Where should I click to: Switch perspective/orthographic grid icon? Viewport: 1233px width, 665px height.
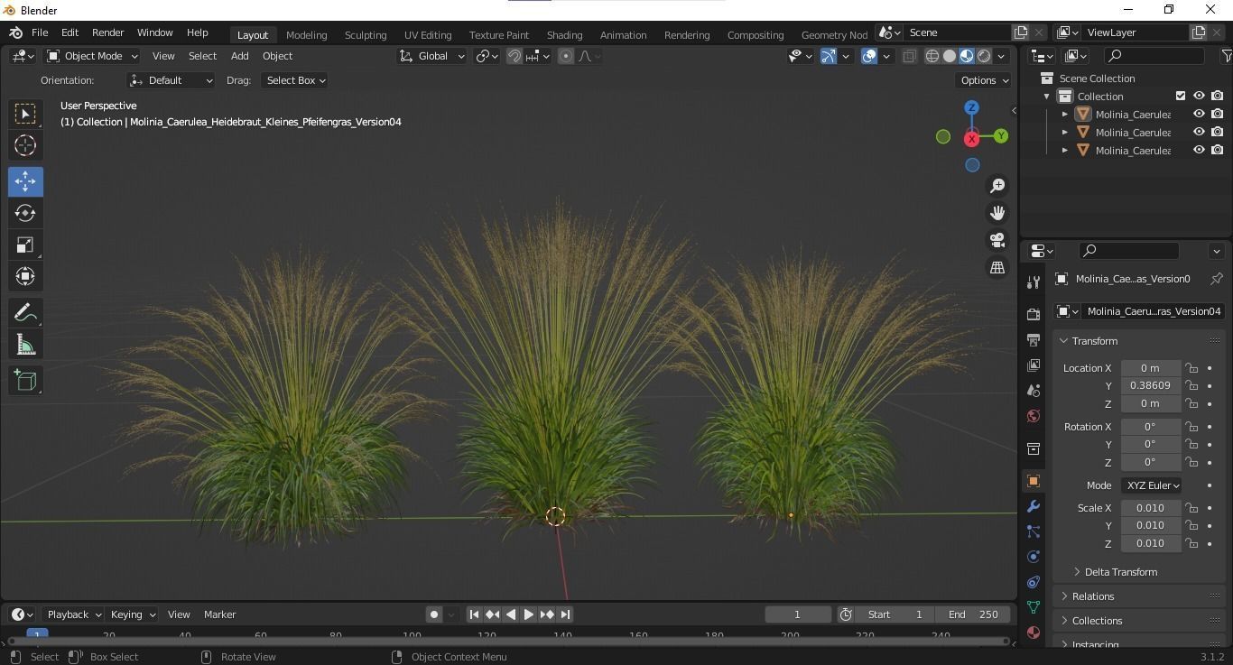(x=997, y=268)
